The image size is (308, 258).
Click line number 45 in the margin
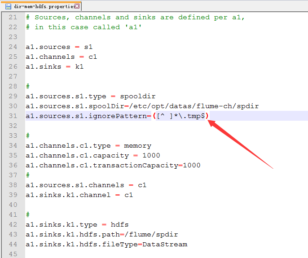pos(13,254)
